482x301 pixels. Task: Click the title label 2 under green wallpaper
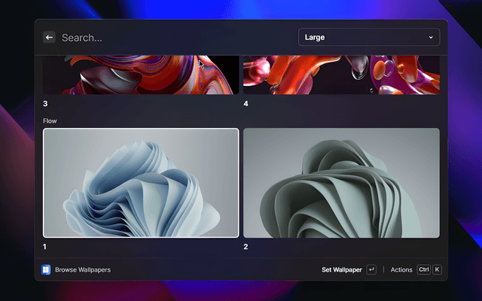click(x=246, y=246)
